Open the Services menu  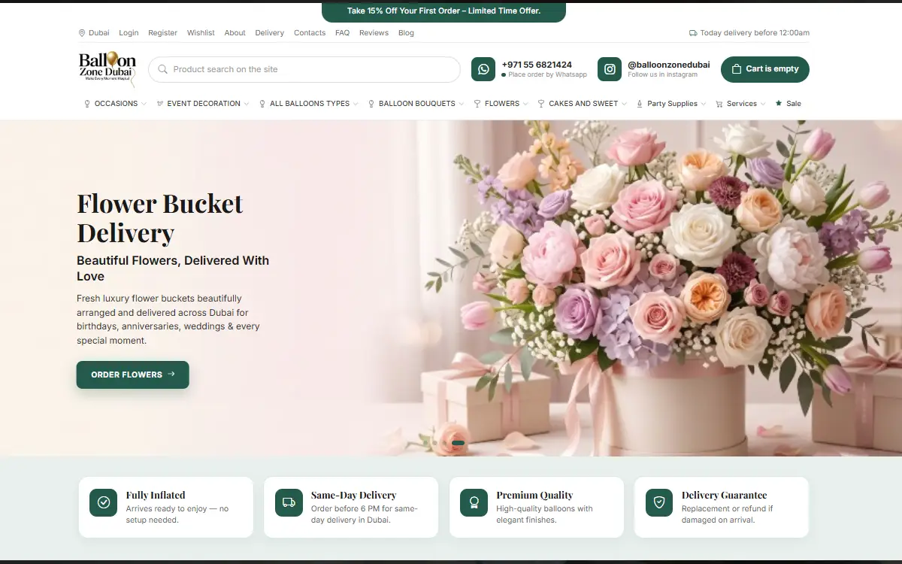(740, 104)
